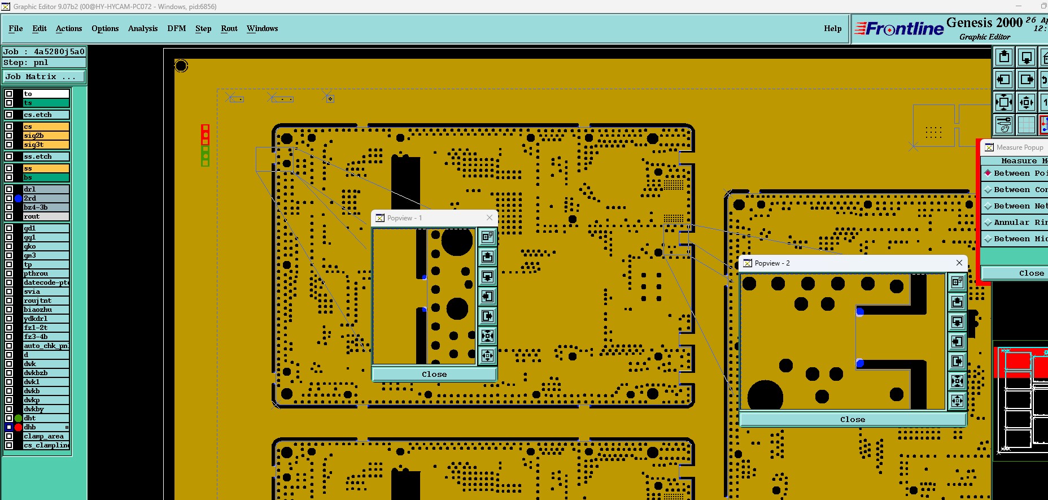Open the Help menu
This screenshot has width=1048, height=500.
832,28
